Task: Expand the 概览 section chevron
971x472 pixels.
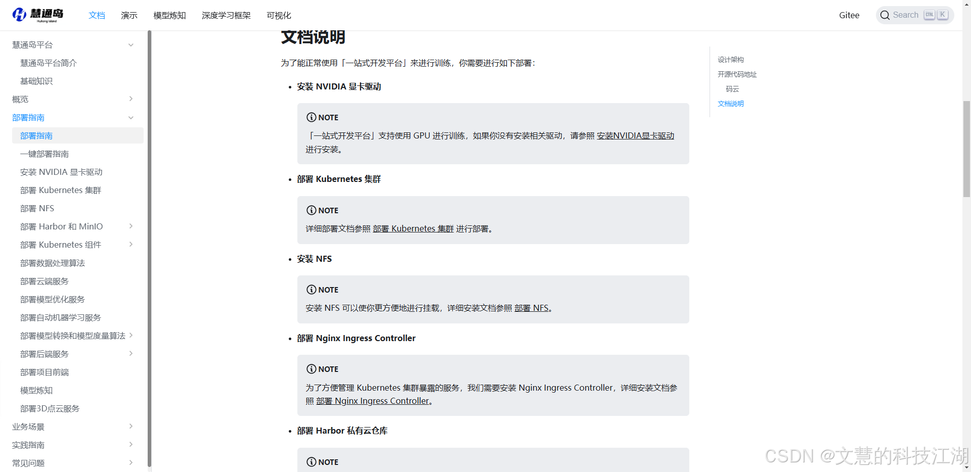Action: pos(131,99)
